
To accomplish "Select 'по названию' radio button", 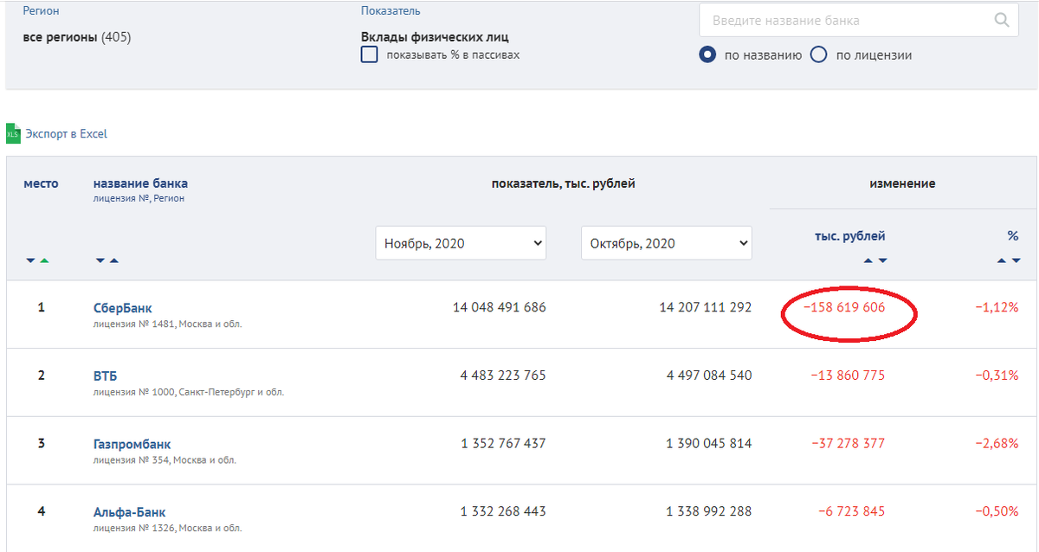I will 707,55.
